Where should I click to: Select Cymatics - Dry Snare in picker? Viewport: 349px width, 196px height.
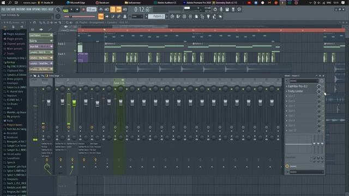tap(41, 69)
